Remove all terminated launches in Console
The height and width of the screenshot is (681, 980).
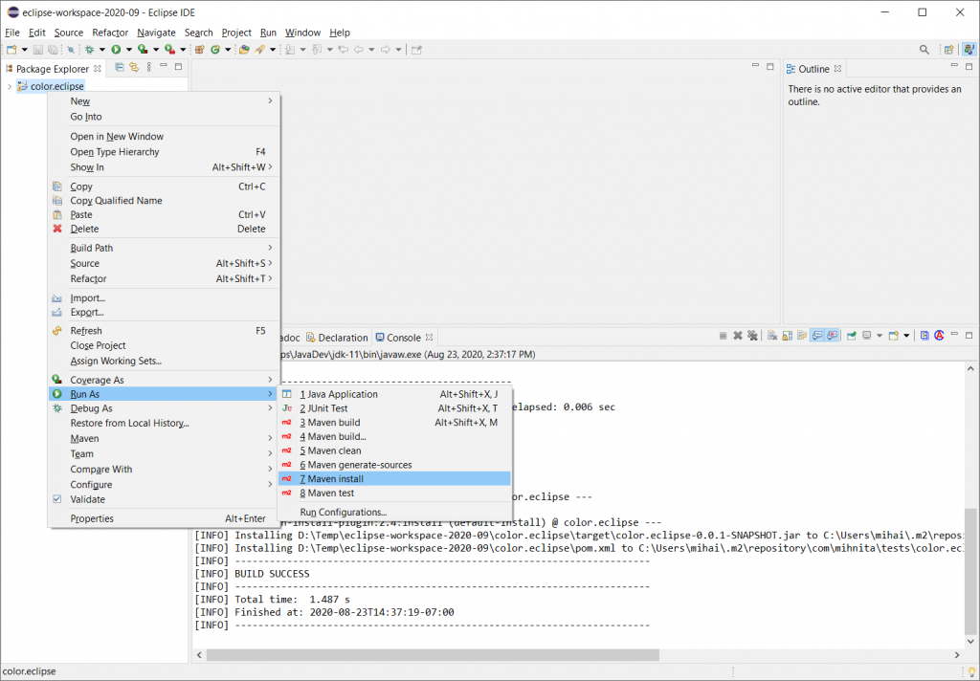[x=753, y=335]
